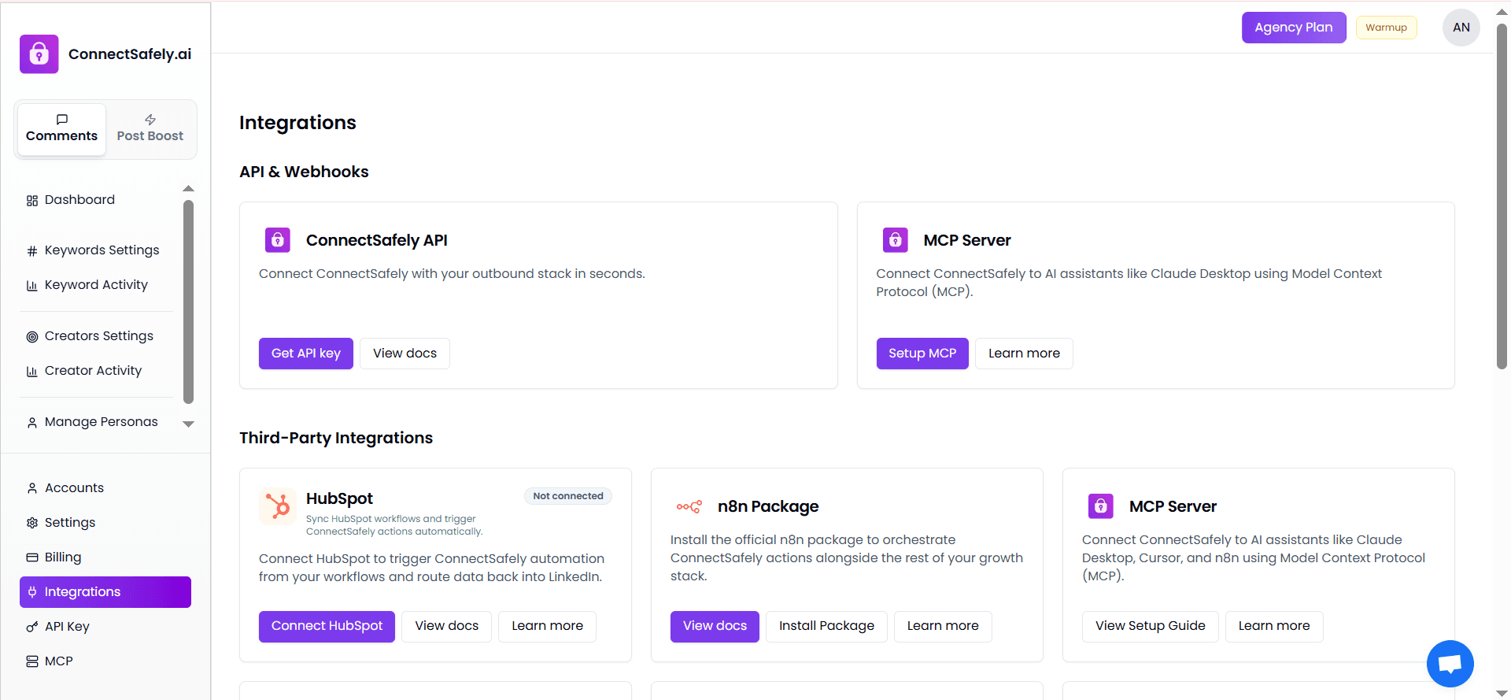Image resolution: width=1511 pixels, height=700 pixels.
Task: Click the Comments speech bubble icon
Action: [61, 120]
